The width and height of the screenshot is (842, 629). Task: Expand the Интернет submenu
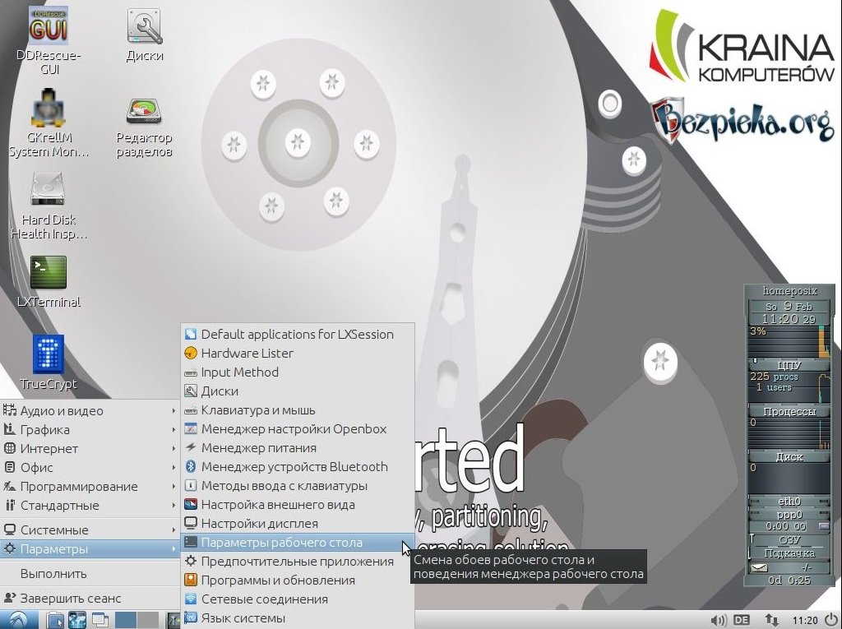tap(90, 448)
